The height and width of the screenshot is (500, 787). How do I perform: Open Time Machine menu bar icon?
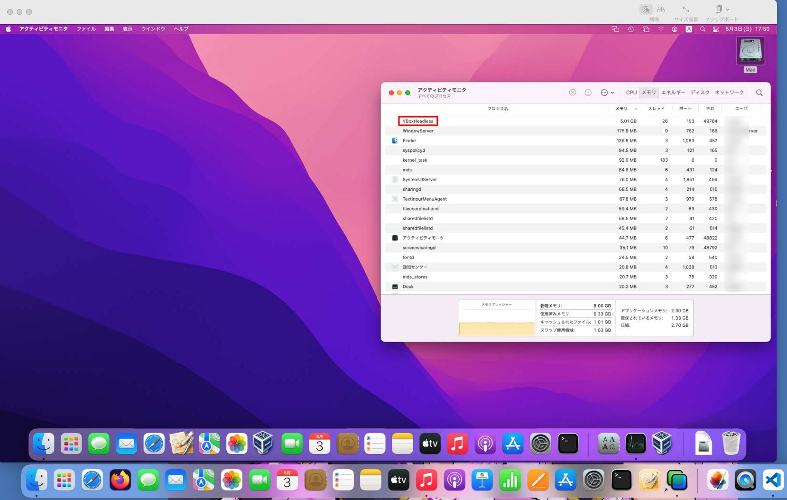(630, 29)
